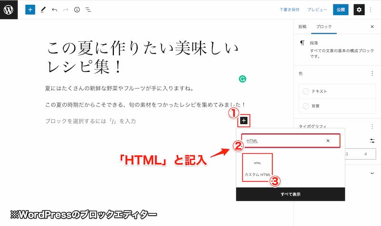Undo the last change

(54, 10)
